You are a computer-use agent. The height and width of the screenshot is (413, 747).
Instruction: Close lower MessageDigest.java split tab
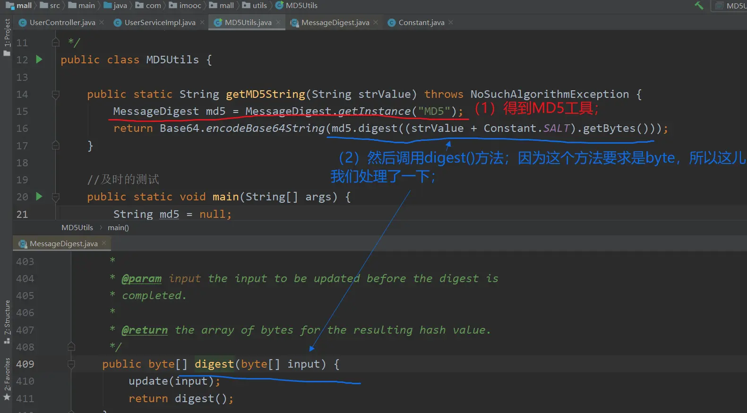tap(104, 243)
